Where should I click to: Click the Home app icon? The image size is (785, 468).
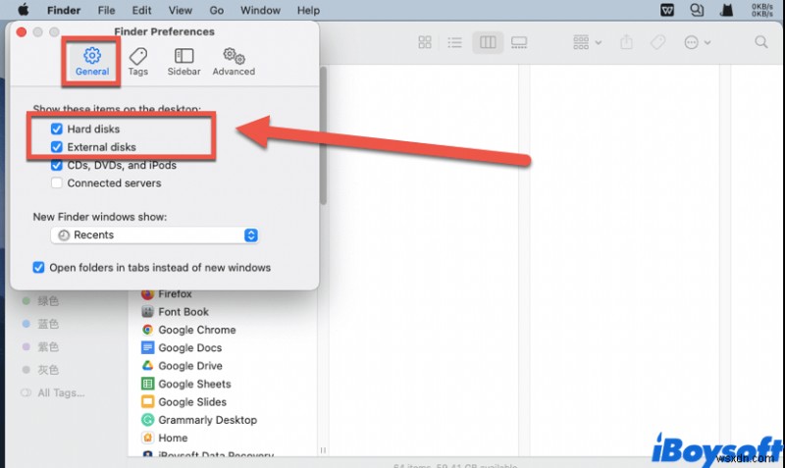[x=147, y=438]
